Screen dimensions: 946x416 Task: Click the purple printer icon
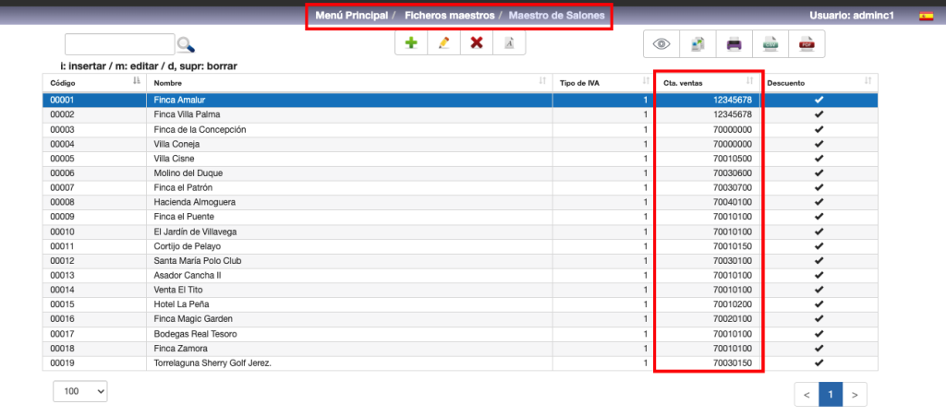click(x=734, y=43)
